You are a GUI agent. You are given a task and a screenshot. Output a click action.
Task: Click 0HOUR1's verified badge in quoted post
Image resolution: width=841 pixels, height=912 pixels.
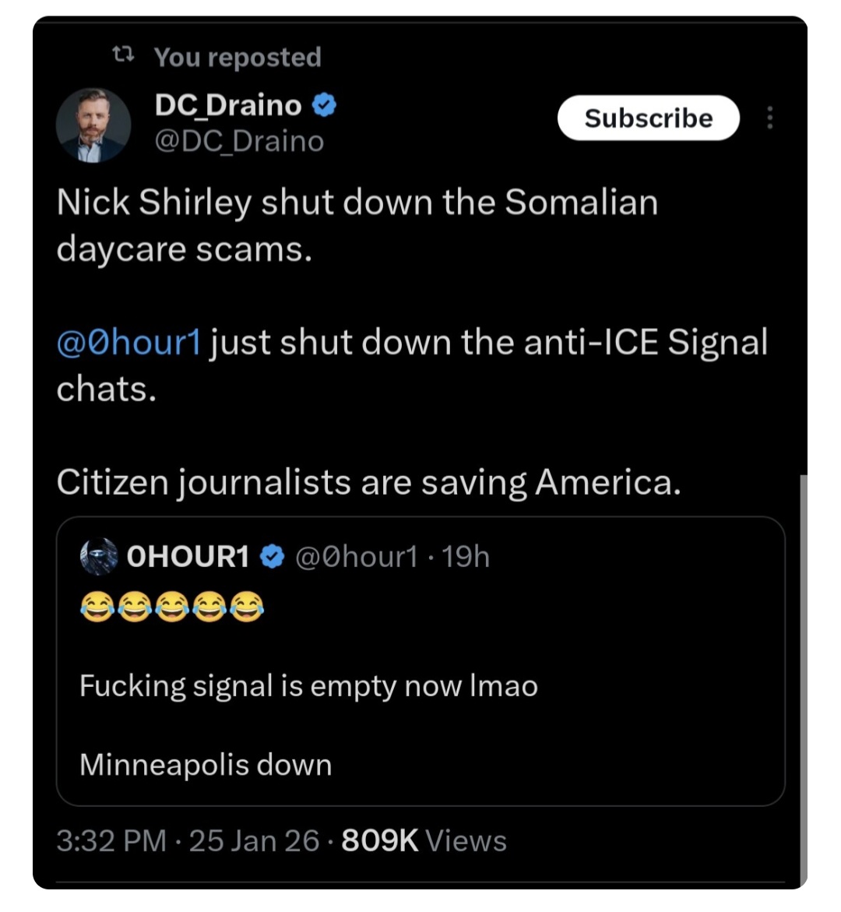(272, 556)
